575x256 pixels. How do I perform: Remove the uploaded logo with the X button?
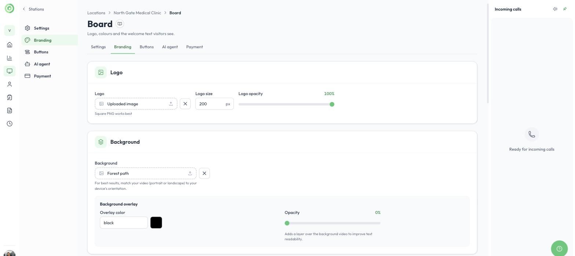[185, 104]
